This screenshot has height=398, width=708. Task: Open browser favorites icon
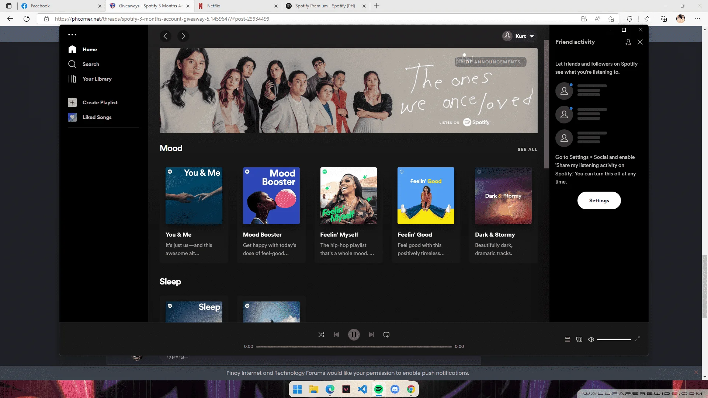pyautogui.click(x=648, y=19)
